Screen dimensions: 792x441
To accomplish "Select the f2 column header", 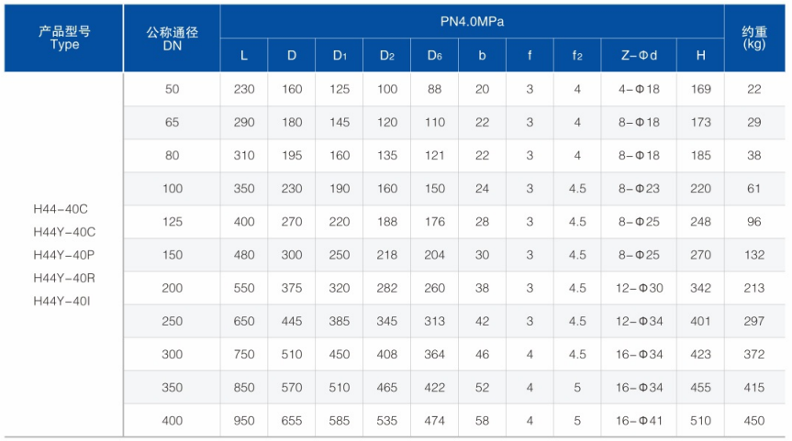I will [x=577, y=56].
